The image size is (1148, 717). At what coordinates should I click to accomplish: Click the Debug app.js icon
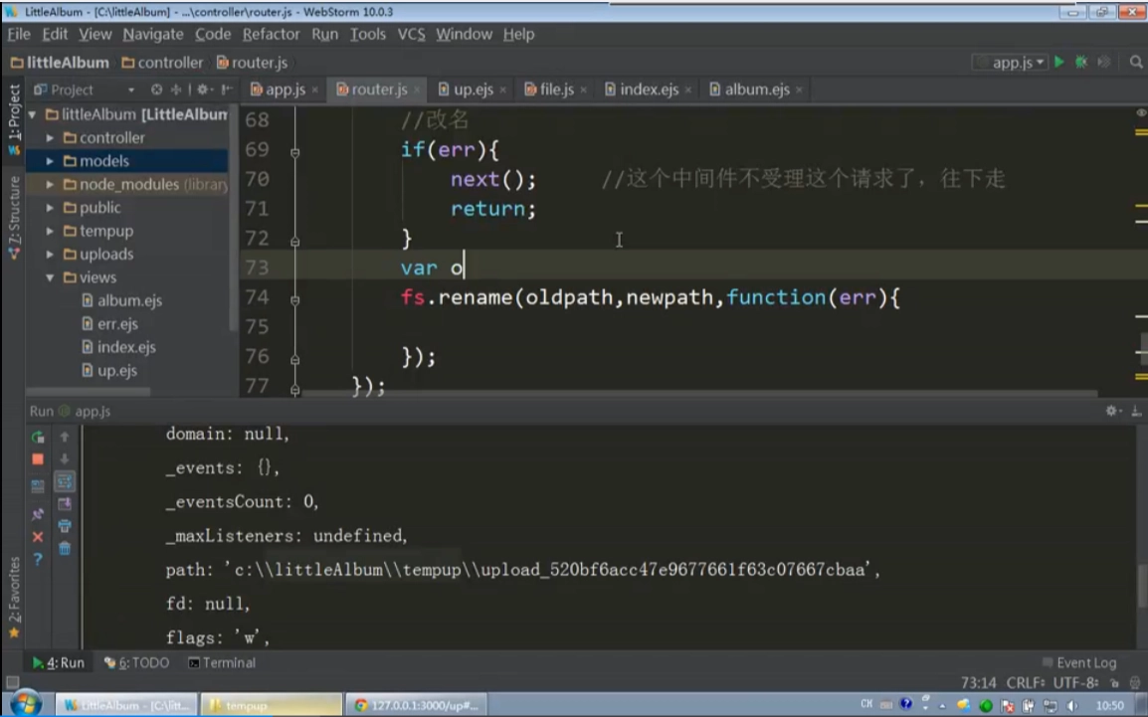pos(1080,62)
